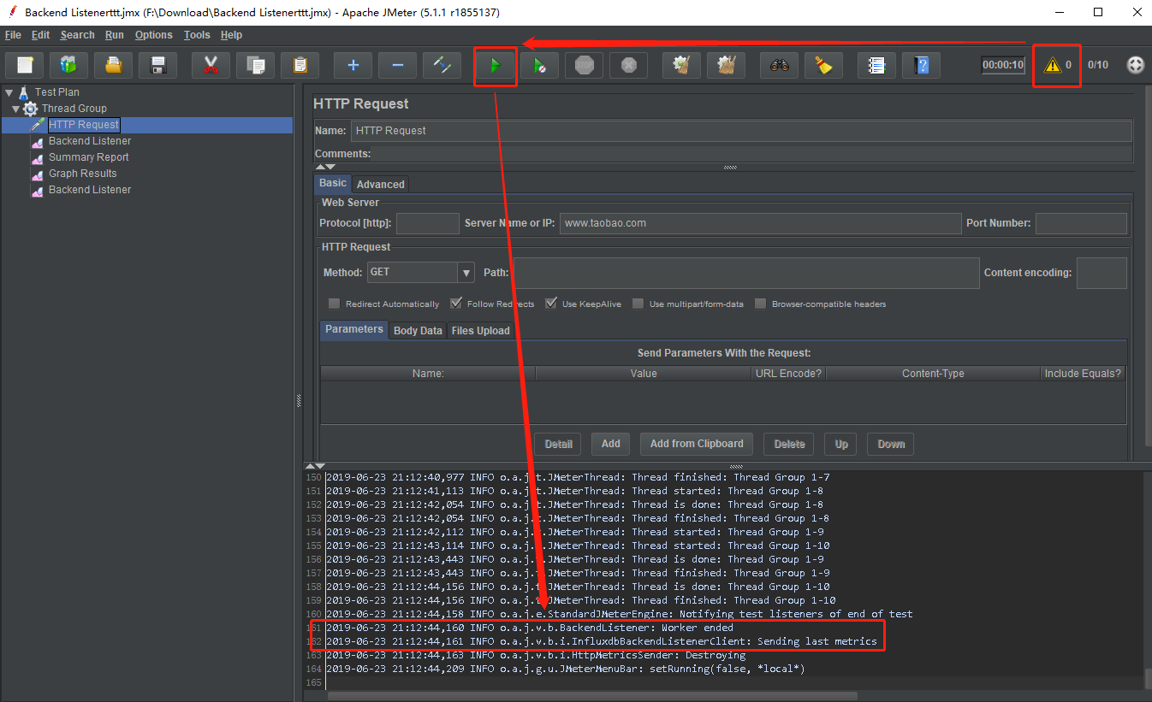Select Backend Listener directly under HTTP Request
This screenshot has width=1152, height=702.
coord(89,141)
